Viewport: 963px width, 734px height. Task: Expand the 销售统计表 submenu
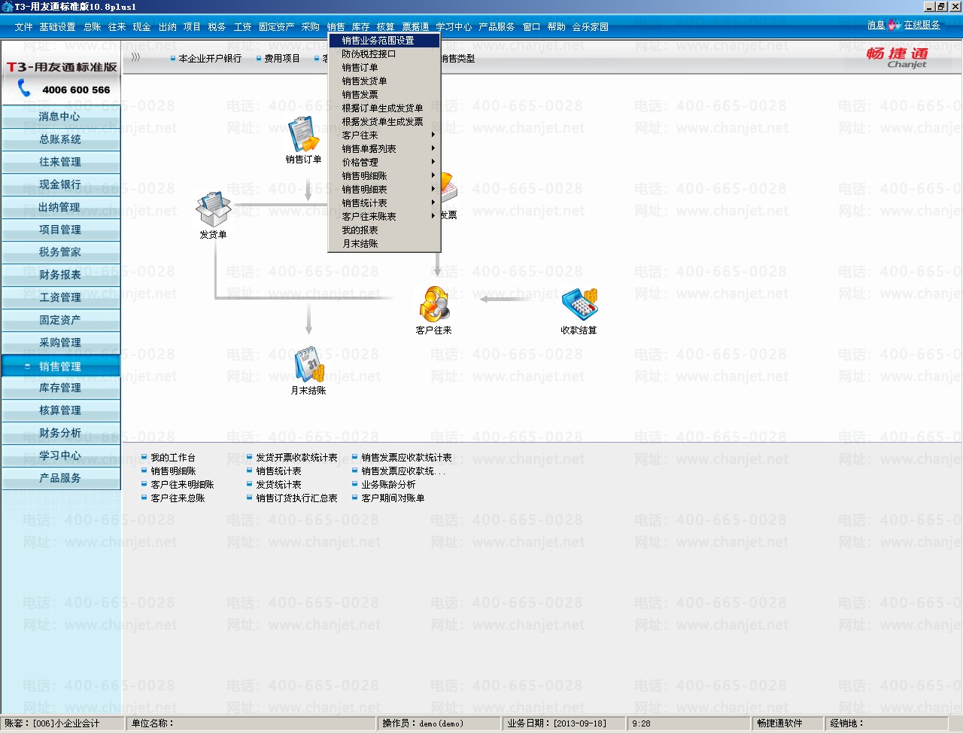[x=384, y=203]
